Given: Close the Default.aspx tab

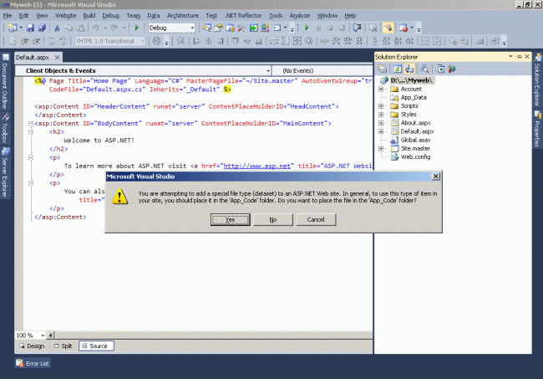Looking at the screenshot, I should 57,57.
